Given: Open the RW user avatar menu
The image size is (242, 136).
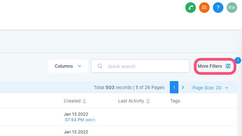Looking at the screenshot, I should click(232, 8).
